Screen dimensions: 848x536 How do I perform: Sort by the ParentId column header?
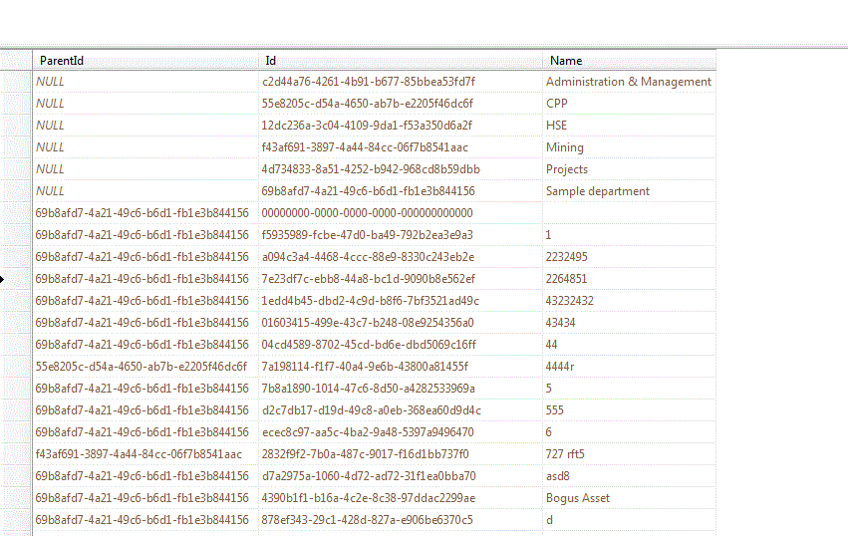145,61
